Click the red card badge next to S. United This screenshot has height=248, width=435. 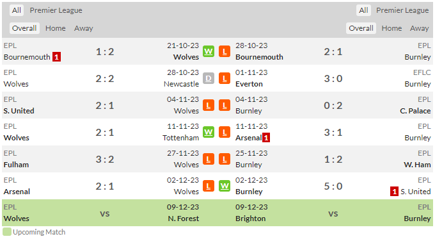[x=394, y=192]
